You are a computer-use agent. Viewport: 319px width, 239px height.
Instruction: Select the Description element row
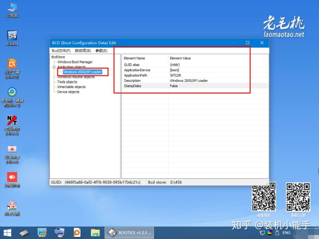click(x=195, y=81)
